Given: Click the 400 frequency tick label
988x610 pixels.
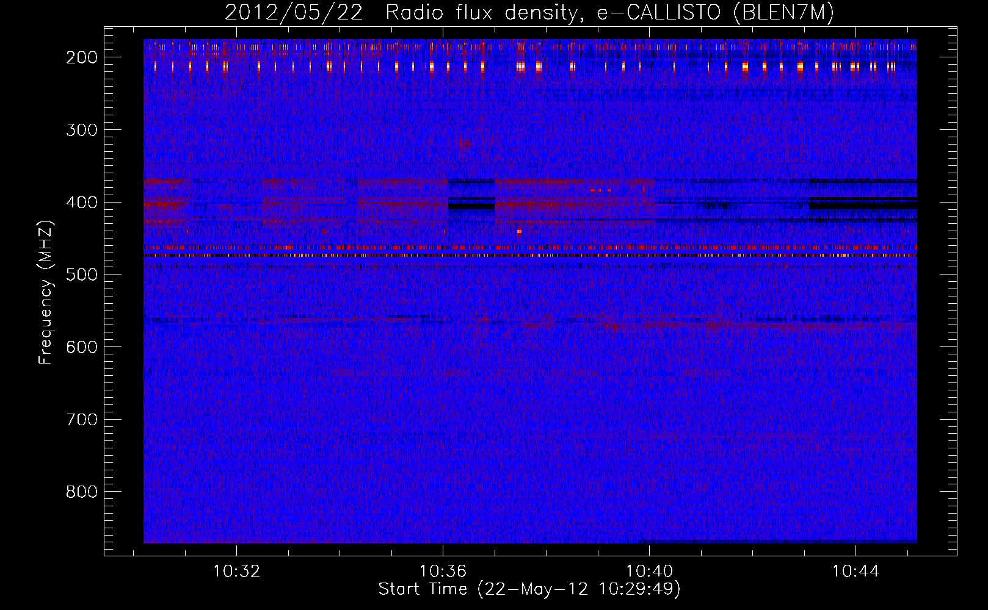Looking at the screenshot, I should (81, 203).
